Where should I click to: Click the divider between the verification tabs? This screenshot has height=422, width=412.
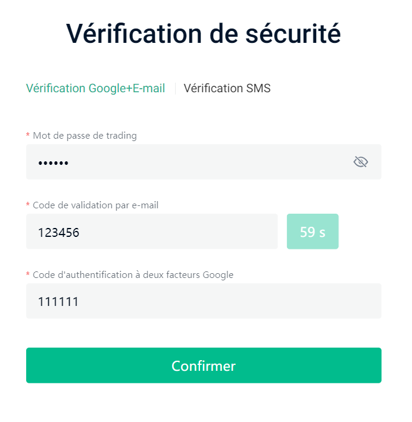175,89
